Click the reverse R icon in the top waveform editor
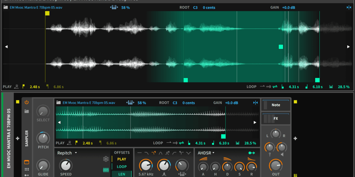Viewport: 355px width, 177px height. 17,87
